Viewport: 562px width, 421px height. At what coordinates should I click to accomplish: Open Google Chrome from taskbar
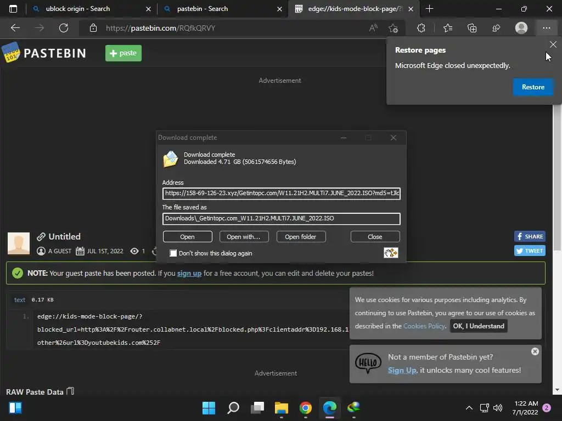tap(305, 407)
